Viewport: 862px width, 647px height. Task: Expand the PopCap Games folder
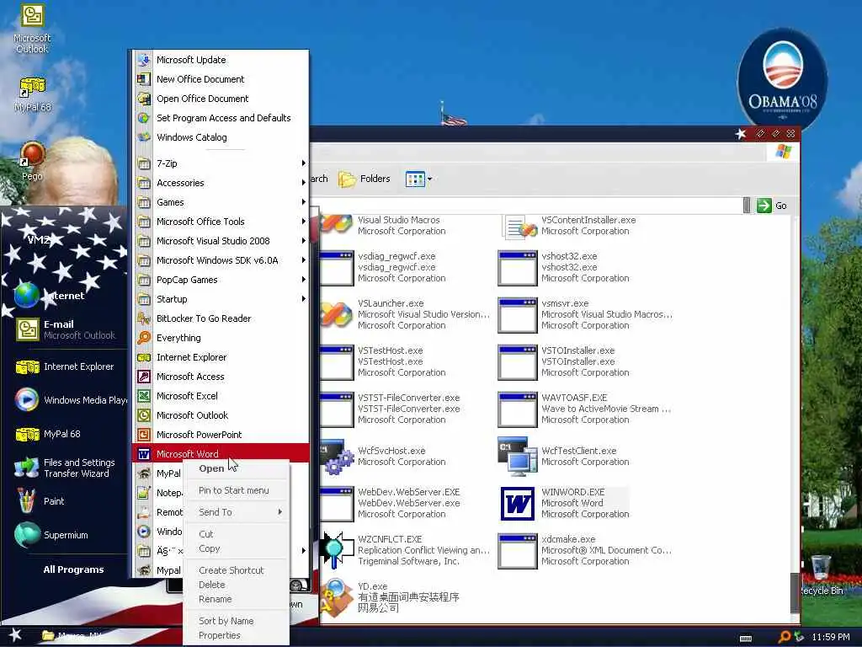pyautogui.click(x=220, y=280)
